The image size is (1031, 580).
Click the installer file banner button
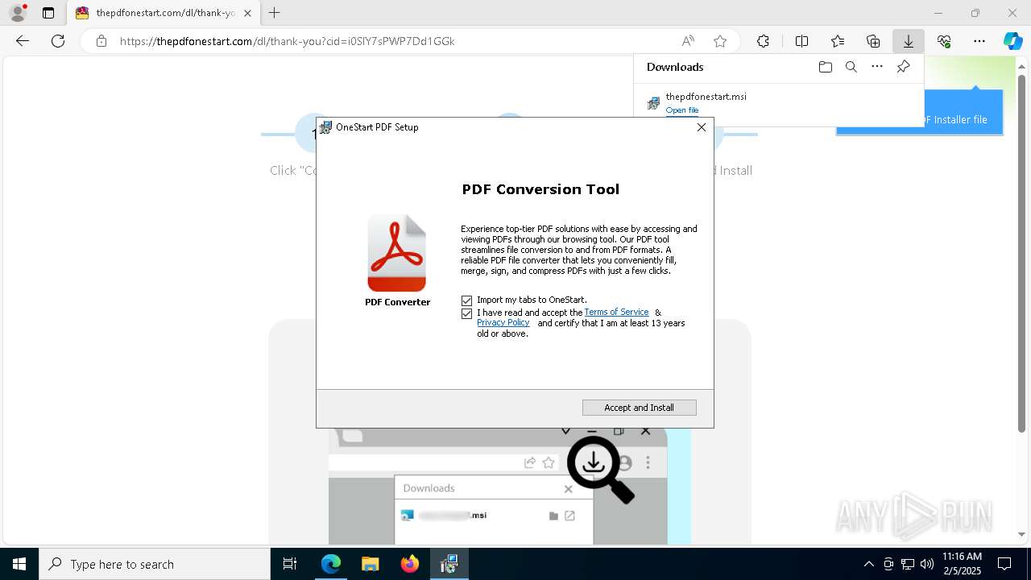tap(919, 111)
